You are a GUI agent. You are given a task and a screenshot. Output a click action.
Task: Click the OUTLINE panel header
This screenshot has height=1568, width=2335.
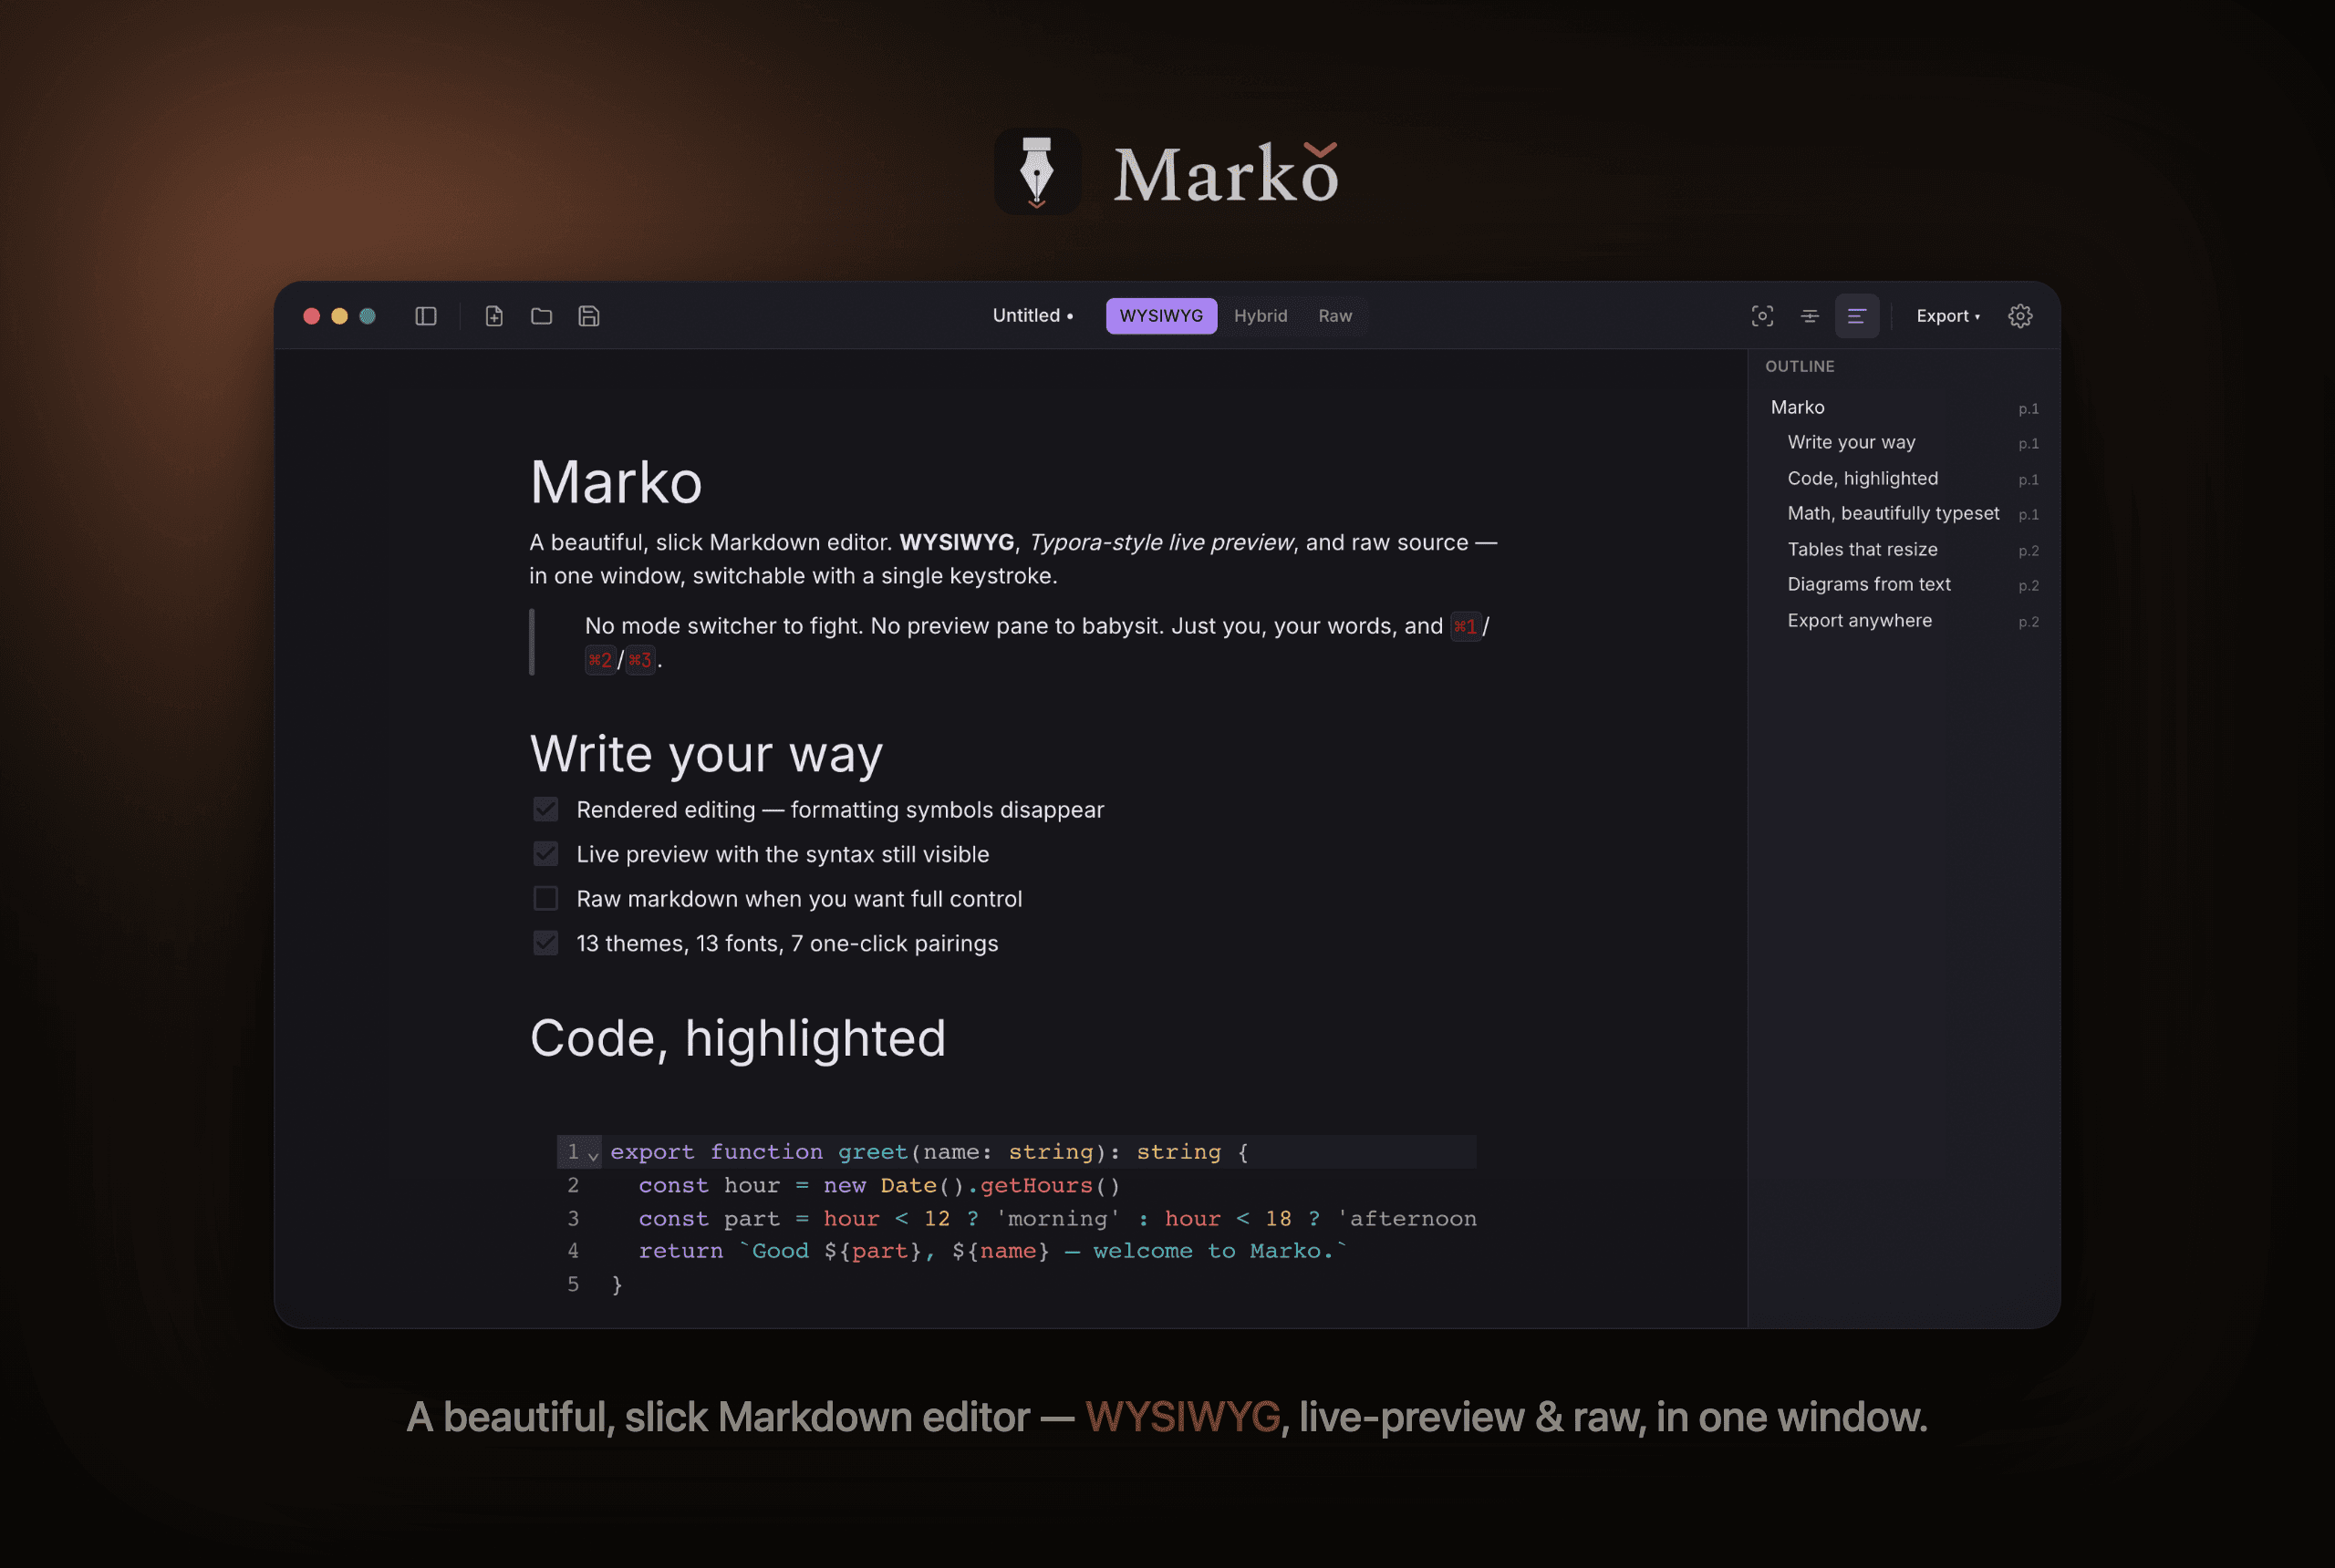tap(1799, 367)
